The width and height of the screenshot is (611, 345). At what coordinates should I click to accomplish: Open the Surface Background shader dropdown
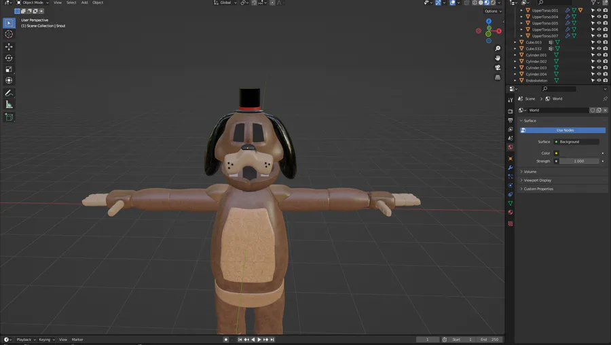576,142
